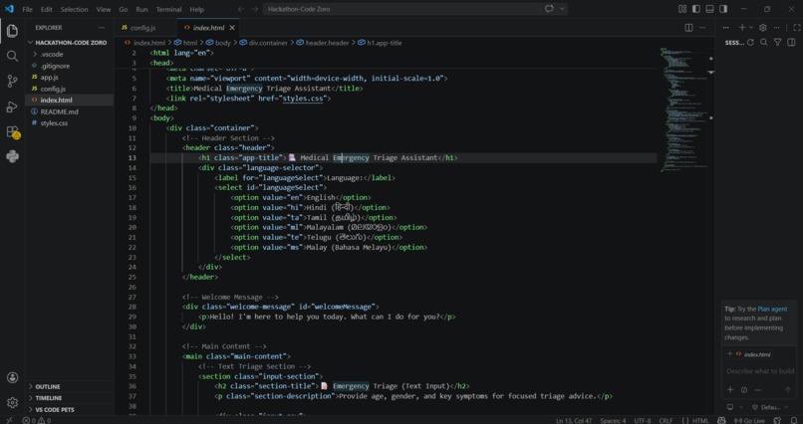Open the View menu
Viewport: 803px width, 424px height.
pyautogui.click(x=103, y=9)
